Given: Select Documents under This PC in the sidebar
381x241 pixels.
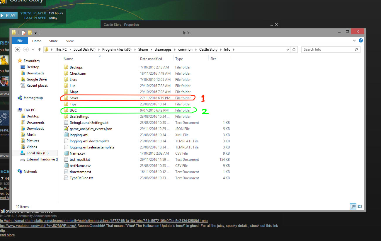Looking at the screenshot, I should click(x=35, y=122).
